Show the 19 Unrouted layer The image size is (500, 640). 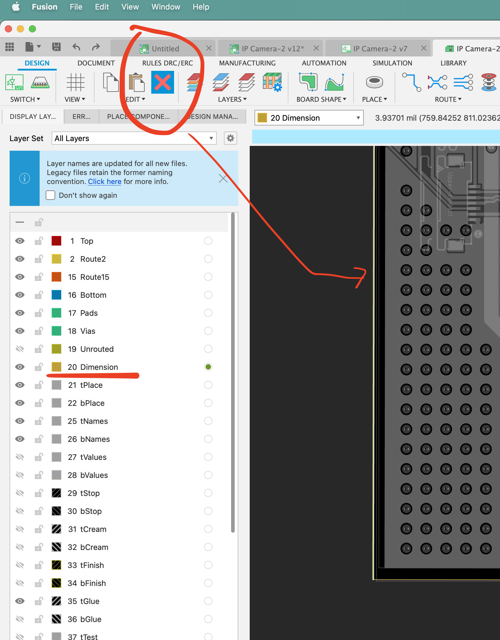pyautogui.click(x=20, y=349)
